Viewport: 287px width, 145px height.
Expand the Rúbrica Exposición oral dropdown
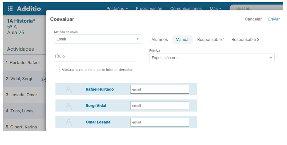(x=212, y=58)
